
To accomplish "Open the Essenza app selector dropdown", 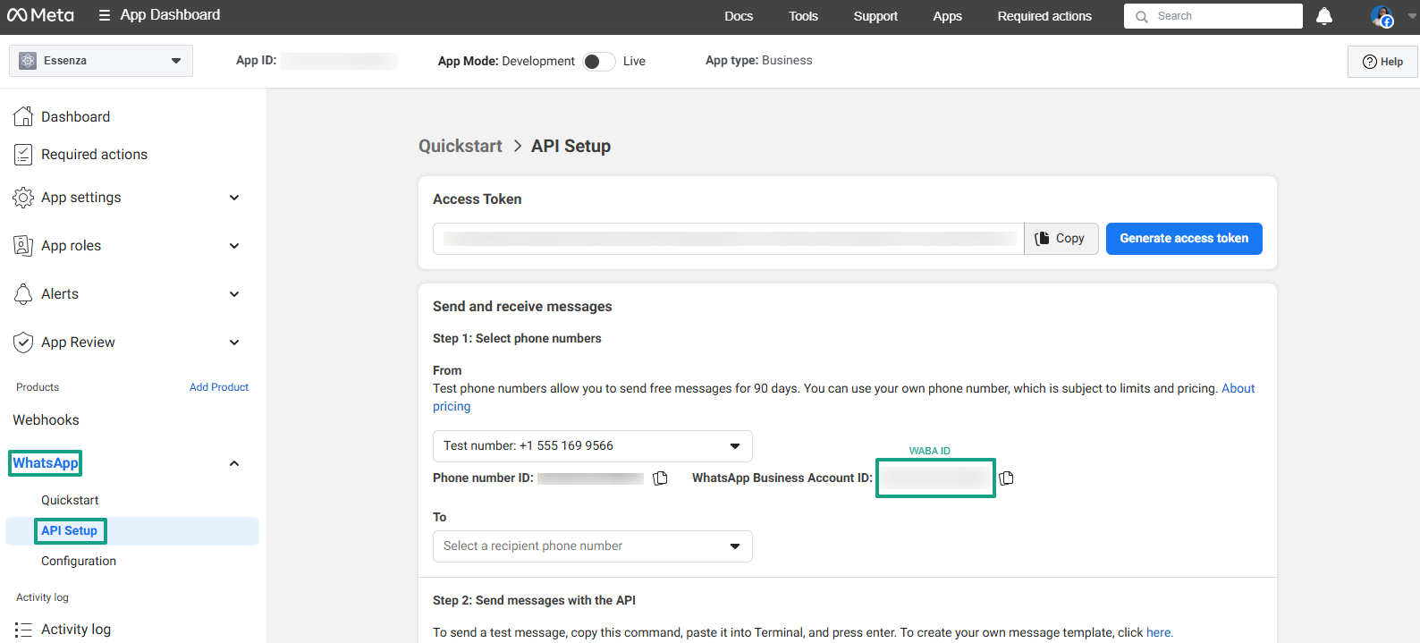I will click(x=101, y=61).
